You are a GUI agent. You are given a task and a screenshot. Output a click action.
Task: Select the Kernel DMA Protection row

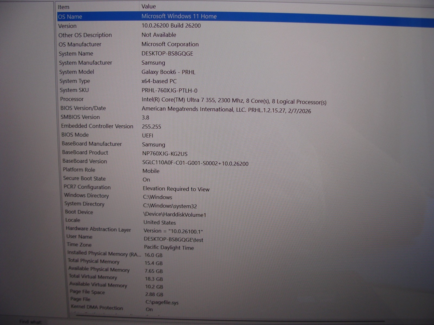pyautogui.click(x=97, y=307)
